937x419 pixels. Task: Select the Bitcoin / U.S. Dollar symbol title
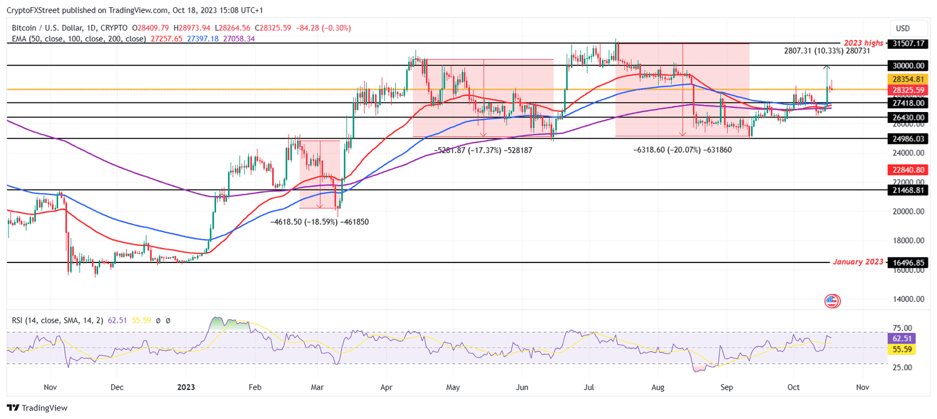[46, 27]
